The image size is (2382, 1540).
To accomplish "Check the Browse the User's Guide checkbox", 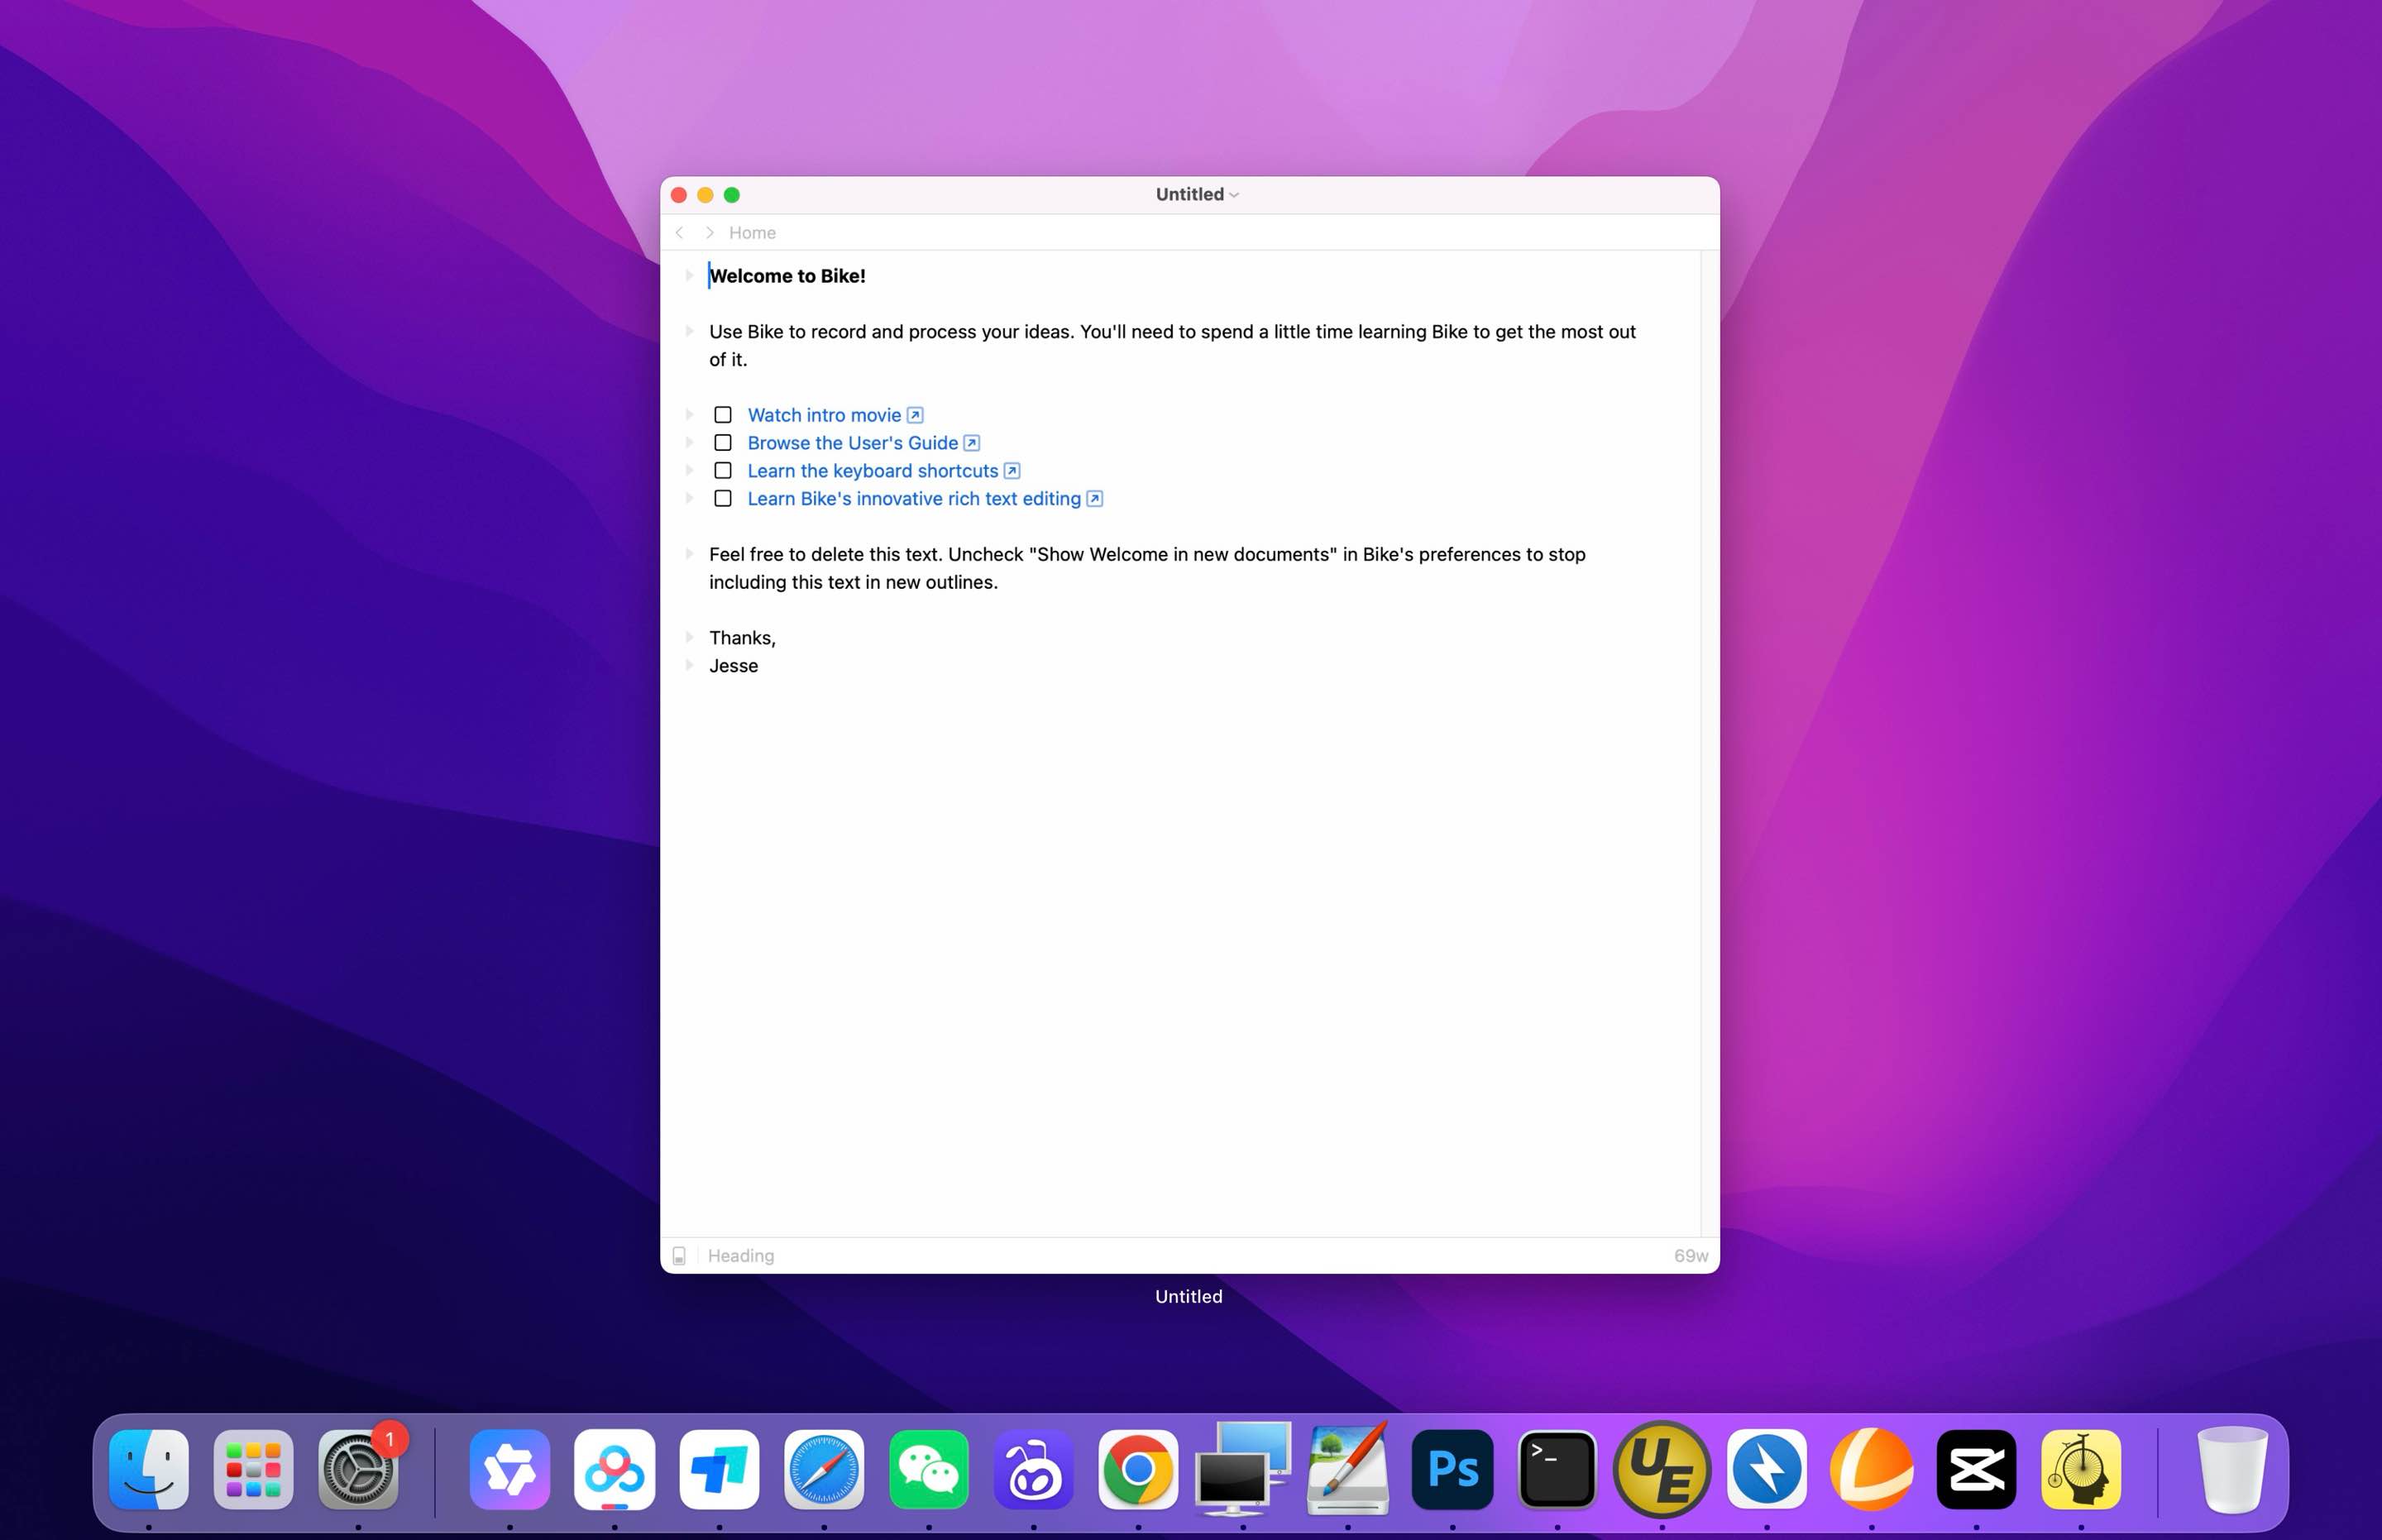I will (723, 442).
